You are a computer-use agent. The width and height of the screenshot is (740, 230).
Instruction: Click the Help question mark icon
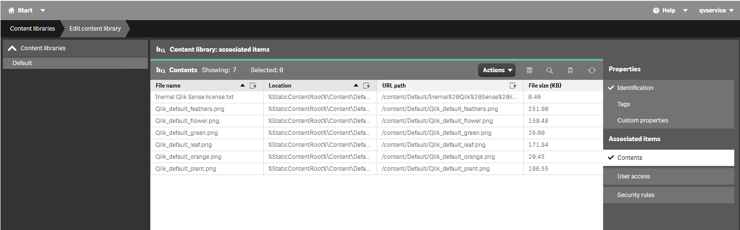point(656,11)
